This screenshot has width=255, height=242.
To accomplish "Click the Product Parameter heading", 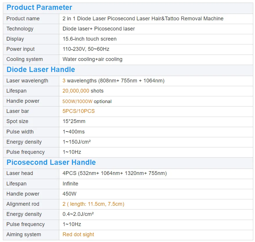I will click(x=39, y=8).
